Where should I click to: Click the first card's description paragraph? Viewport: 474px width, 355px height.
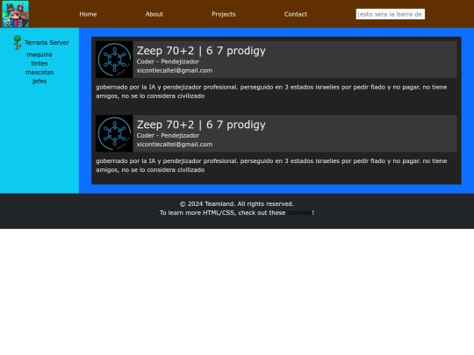pyautogui.click(x=271, y=91)
